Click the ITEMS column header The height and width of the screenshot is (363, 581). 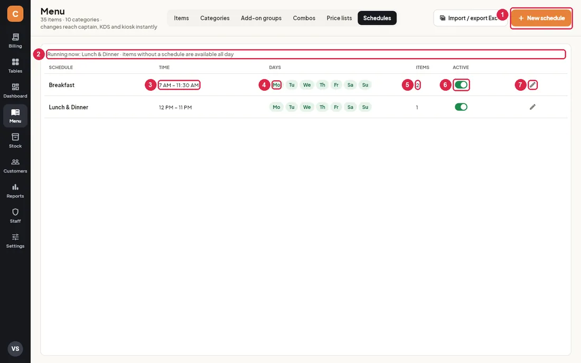point(423,68)
